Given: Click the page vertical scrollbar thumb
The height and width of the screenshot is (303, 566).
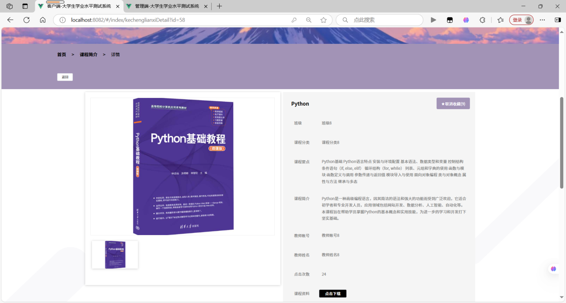Looking at the screenshot, I should pyautogui.click(x=562, y=142).
